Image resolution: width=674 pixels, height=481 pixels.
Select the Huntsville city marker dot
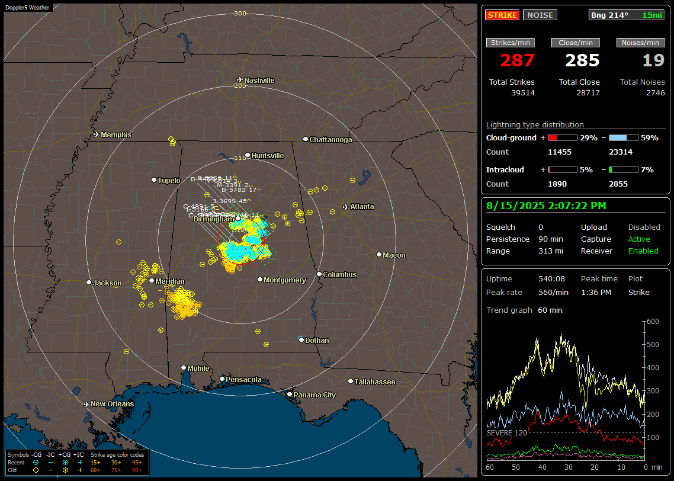click(248, 155)
